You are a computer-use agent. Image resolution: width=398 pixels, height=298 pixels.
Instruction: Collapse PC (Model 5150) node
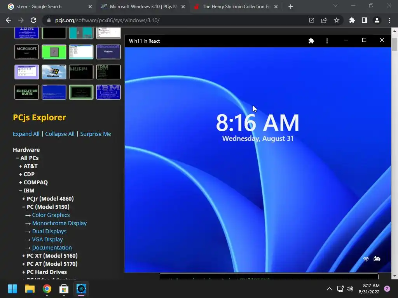[x=46, y=207]
